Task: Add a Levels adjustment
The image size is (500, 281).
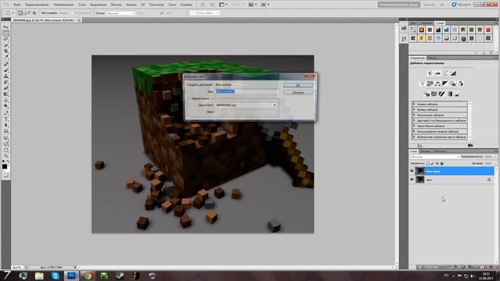Action: pyautogui.click(x=437, y=73)
